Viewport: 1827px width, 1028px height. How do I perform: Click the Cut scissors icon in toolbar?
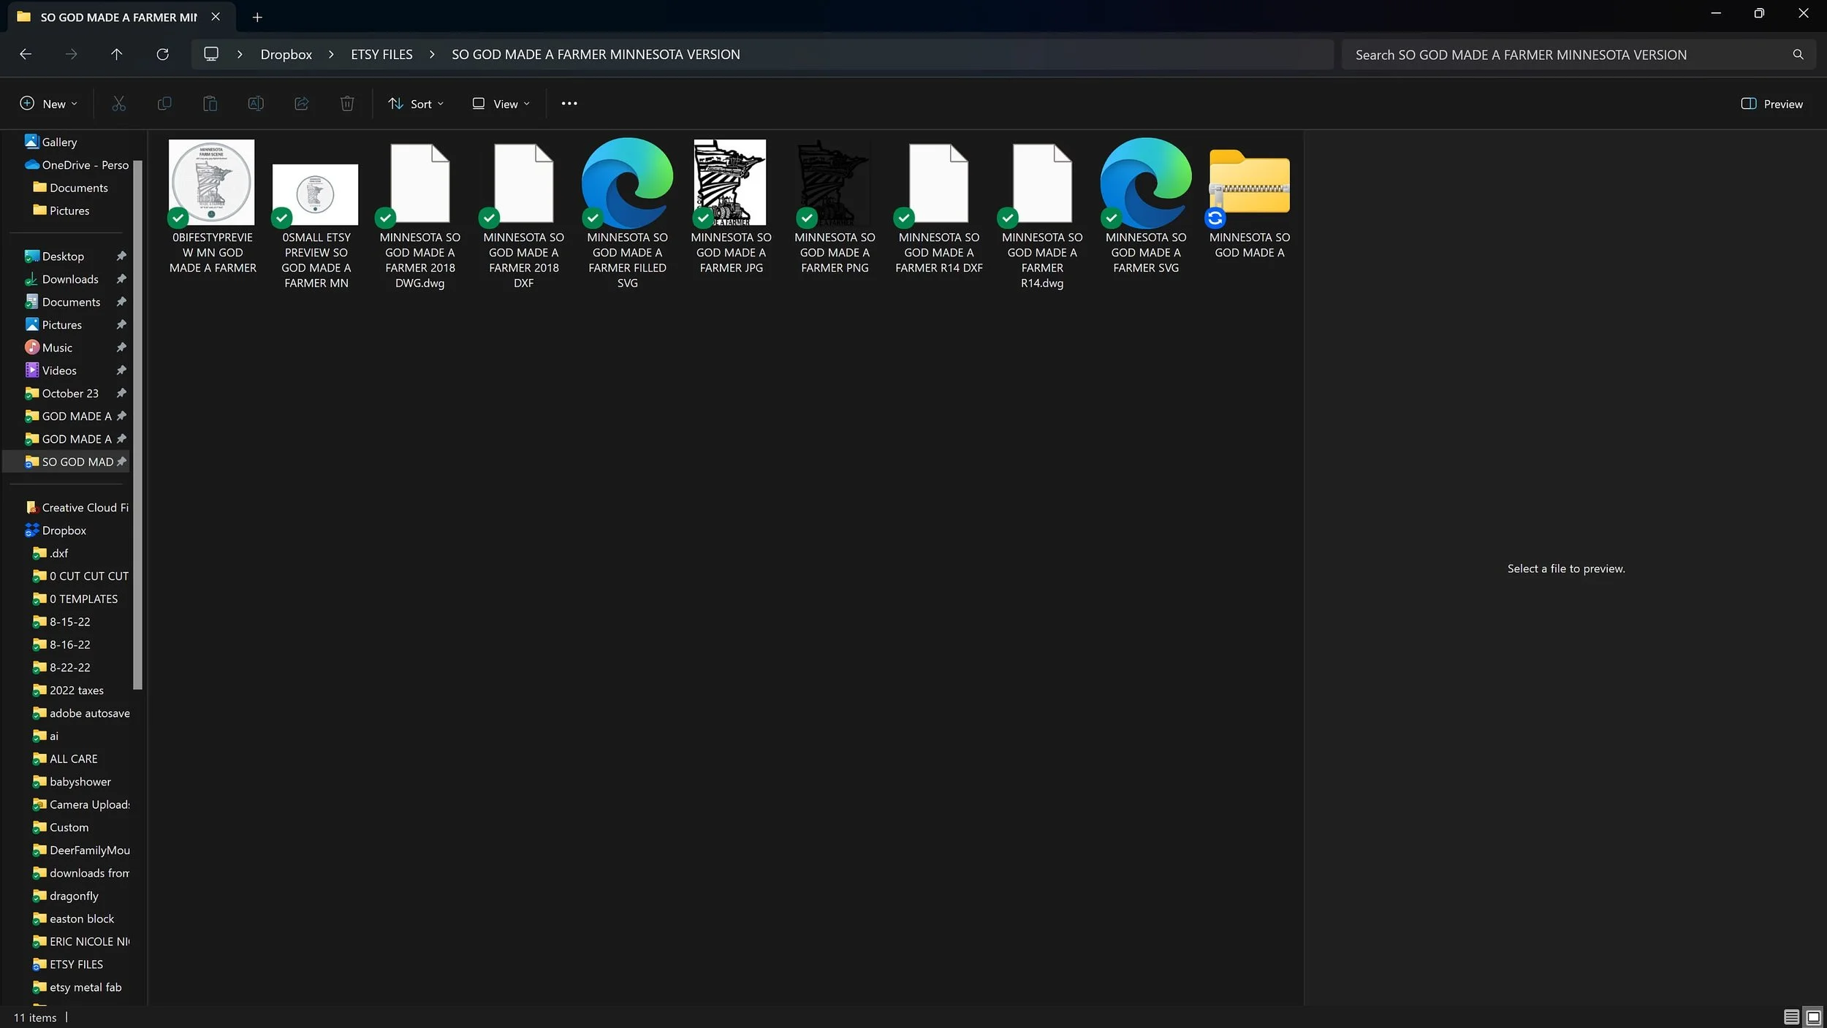click(x=118, y=104)
